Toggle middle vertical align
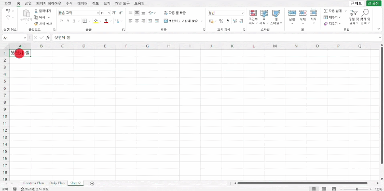The width and height of the screenshot is (384, 191). point(137,12)
